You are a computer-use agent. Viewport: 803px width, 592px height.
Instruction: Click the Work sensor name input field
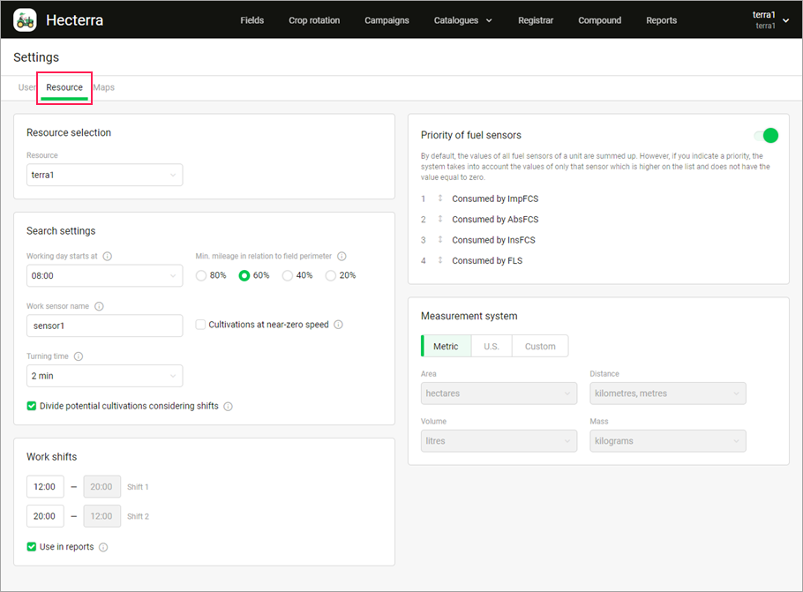pyautogui.click(x=104, y=326)
